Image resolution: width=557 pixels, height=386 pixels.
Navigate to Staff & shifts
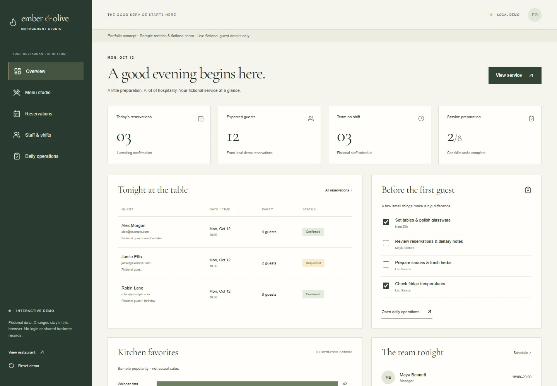pos(46,135)
